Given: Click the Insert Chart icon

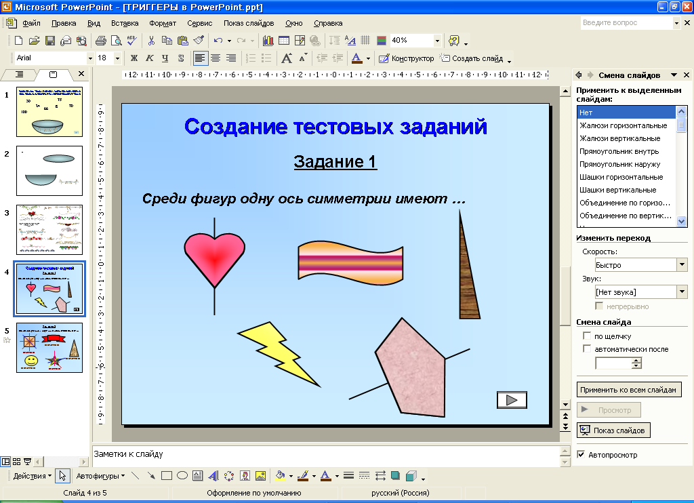Looking at the screenshot, I should (268, 41).
